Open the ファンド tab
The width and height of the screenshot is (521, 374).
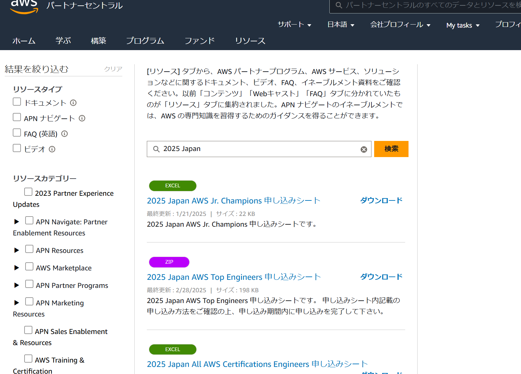tap(200, 41)
